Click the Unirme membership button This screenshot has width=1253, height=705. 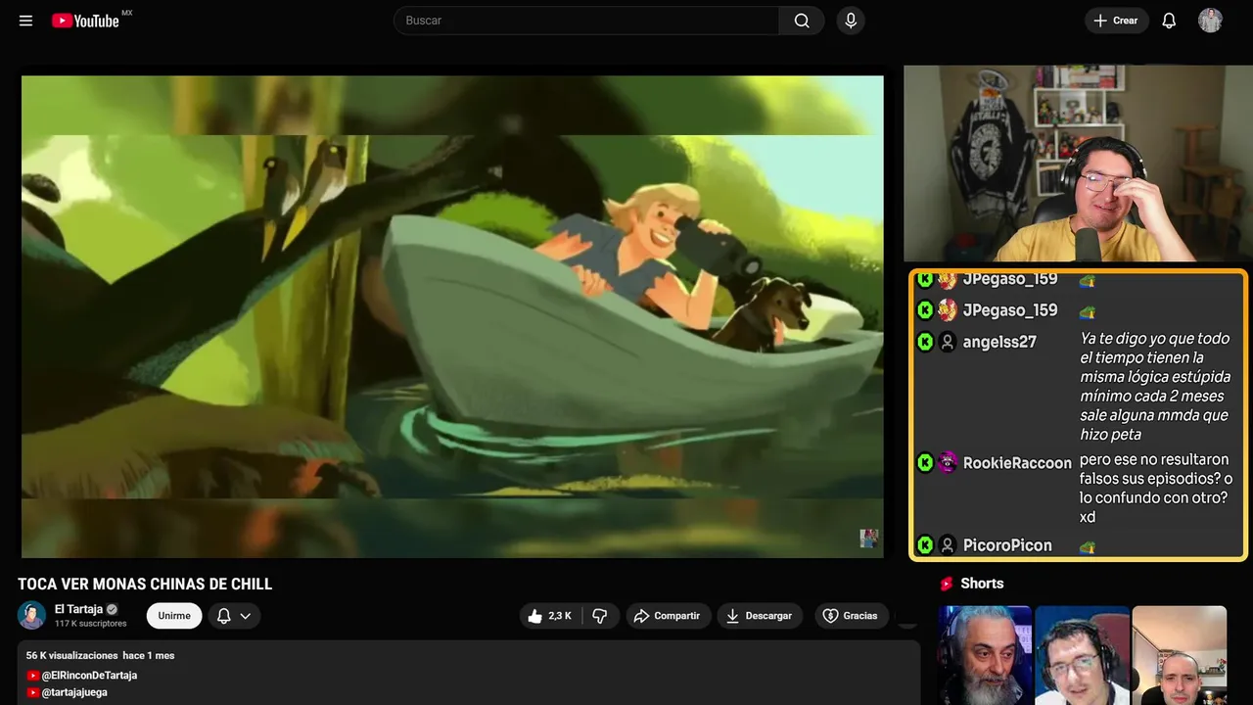[x=174, y=616]
